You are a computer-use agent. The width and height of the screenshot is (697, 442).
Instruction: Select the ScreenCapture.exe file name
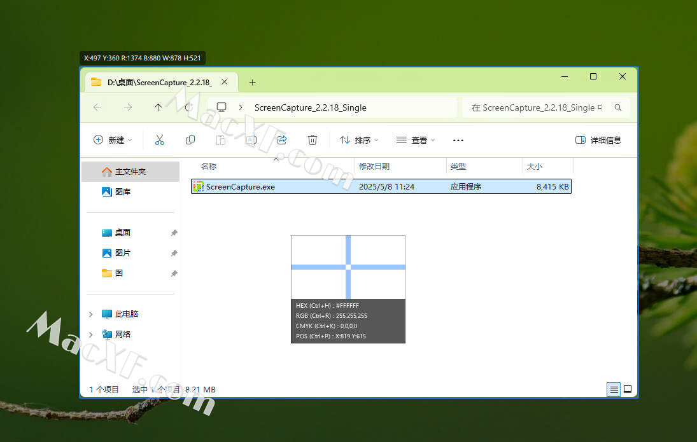point(241,186)
